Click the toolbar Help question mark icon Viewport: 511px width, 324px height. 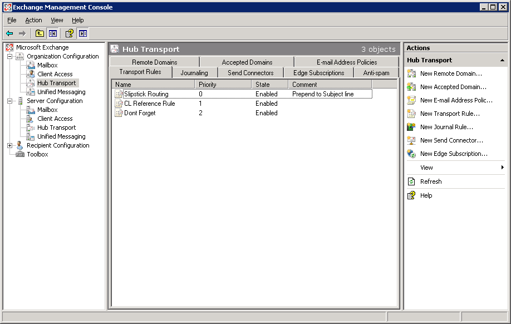click(x=70, y=33)
